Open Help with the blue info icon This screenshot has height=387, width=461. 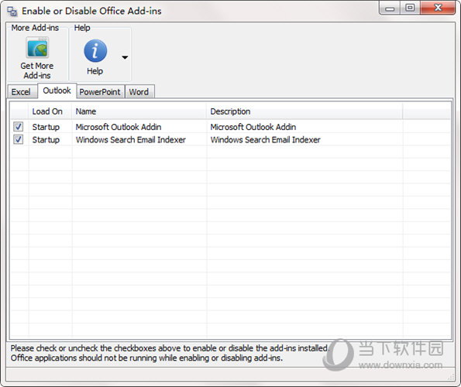tap(95, 51)
